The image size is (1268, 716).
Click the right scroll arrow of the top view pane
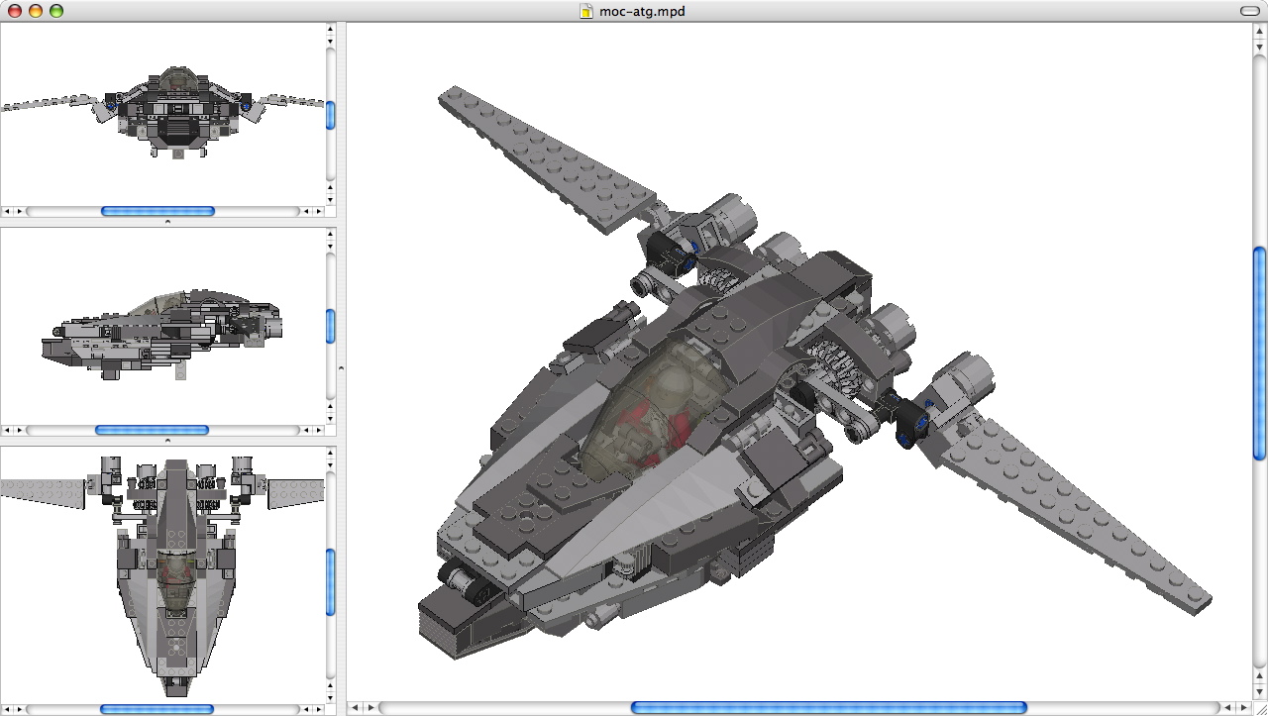pos(317,708)
